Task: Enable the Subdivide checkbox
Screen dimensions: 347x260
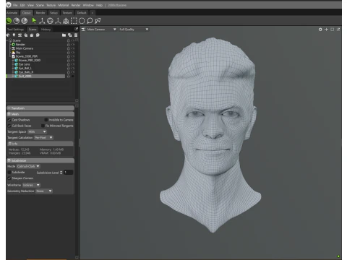Action: pyautogui.click(x=9, y=173)
